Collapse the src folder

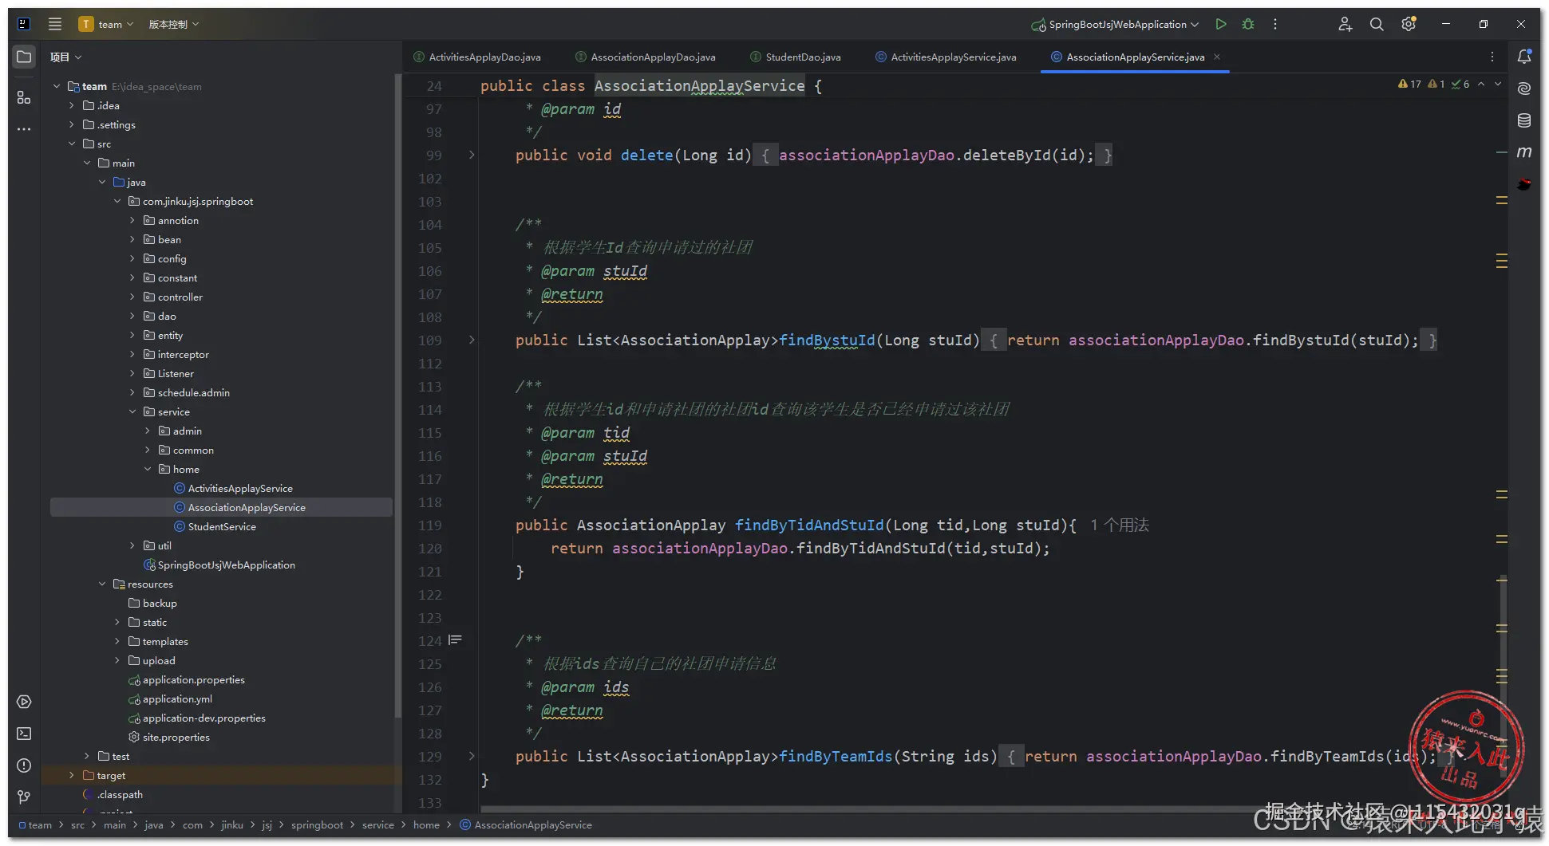(72, 144)
